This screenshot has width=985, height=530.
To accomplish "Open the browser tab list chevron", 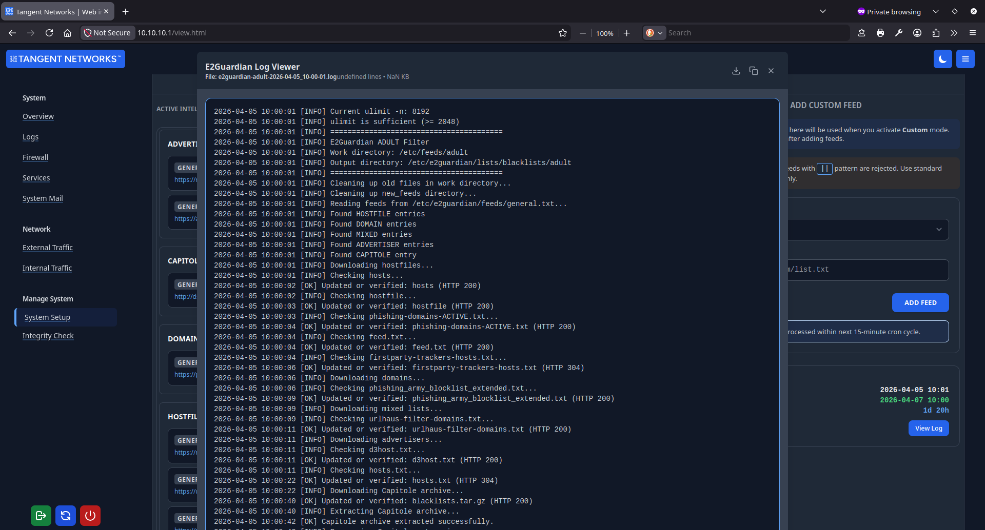I will [x=823, y=11].
